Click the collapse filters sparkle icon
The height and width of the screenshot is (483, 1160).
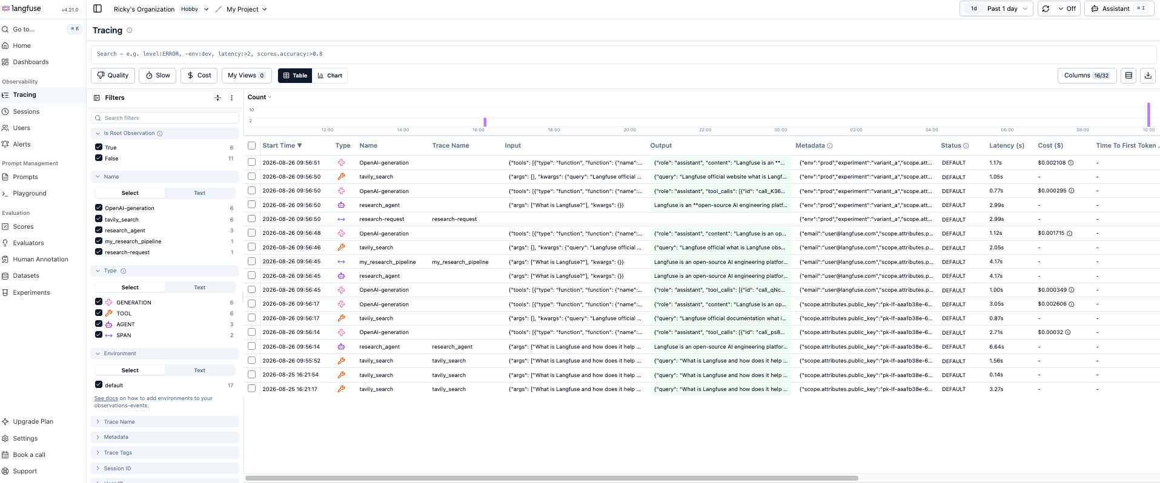tap(218, 97)
